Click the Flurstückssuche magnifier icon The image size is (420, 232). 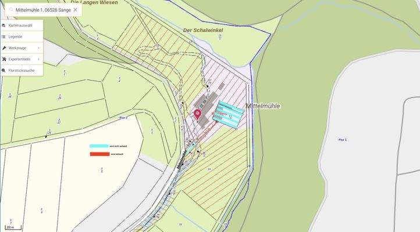[4, 70]
